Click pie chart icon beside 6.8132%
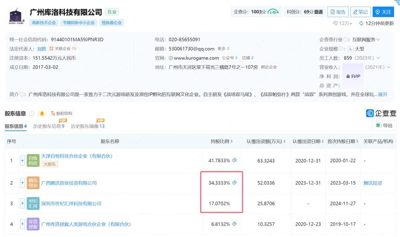Viewport: 400px width, 237px height. 234,224
